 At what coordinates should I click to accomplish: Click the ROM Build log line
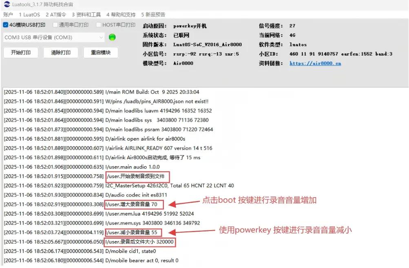tap(102, 92)
